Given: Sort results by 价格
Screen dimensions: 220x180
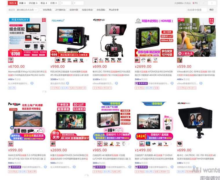Looking at the screenshot, I should 54,3.
